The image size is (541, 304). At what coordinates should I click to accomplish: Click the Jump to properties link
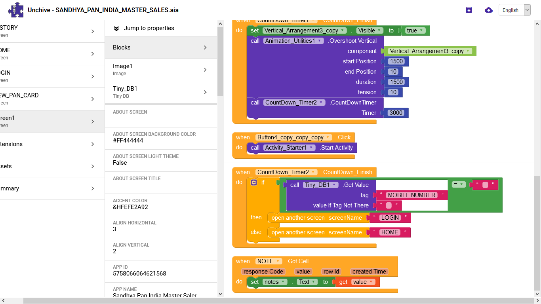[x=149, y=28]
